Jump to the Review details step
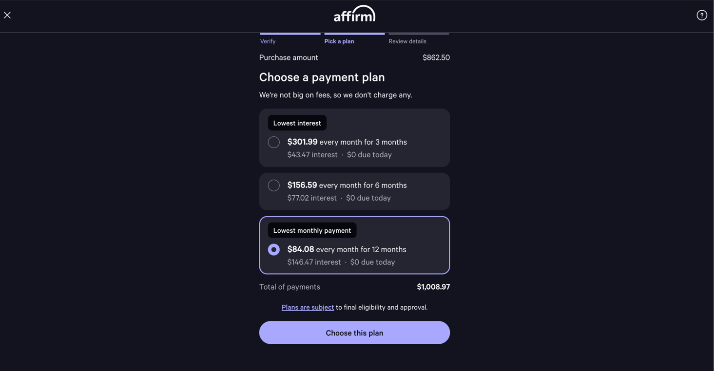 407,41
